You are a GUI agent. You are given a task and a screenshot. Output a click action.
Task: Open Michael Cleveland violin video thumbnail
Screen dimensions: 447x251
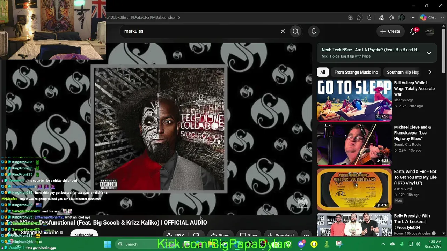(x=354, y=145)
